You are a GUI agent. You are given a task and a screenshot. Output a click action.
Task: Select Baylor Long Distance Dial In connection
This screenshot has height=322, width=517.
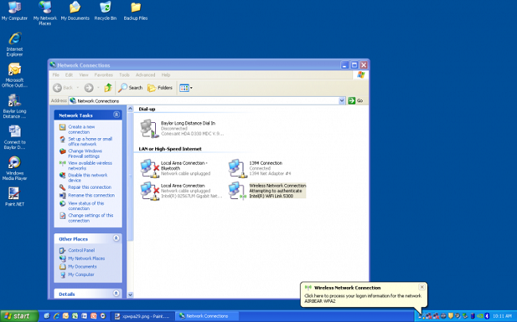[x=182, y=128]
